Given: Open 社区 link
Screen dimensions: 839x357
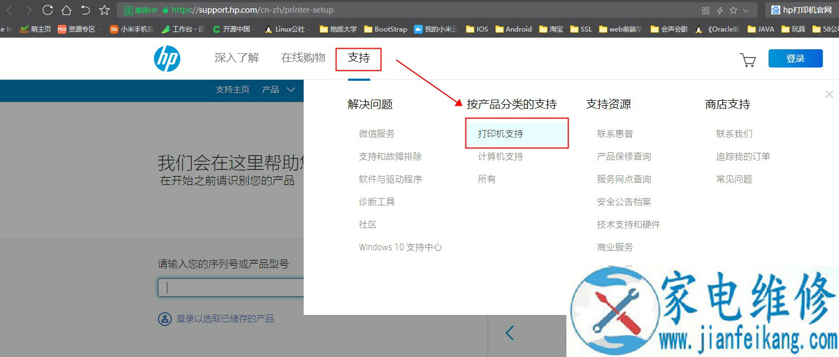Looking at the screenshot, I should tap(368, 225).
